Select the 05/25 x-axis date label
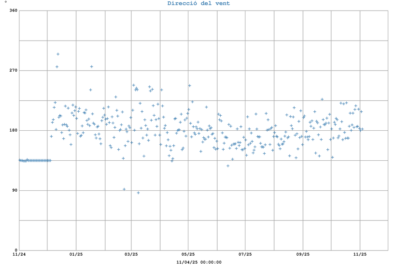398x265 pixels. tap(188, 254)
